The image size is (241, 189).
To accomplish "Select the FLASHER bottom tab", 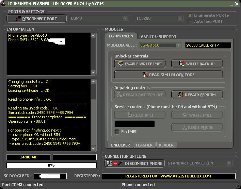I will tap(144, 145).
